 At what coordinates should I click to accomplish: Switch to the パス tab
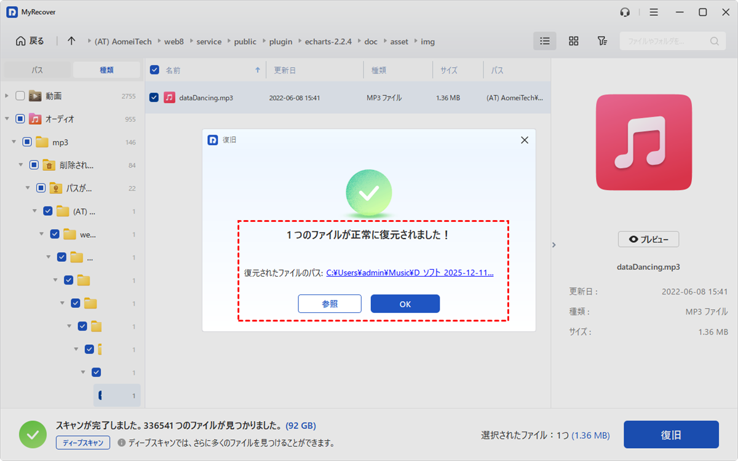pyautogui.click(x=37, y=70)
